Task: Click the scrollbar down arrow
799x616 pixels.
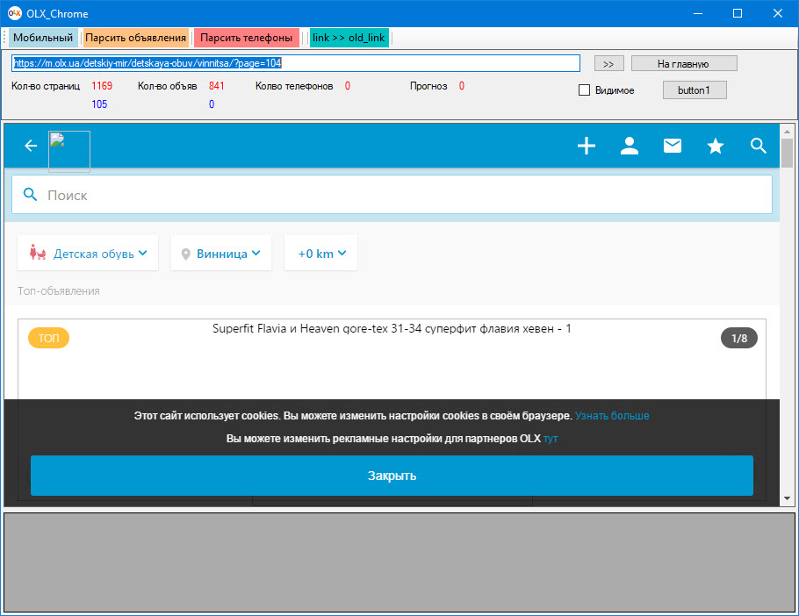Action: [x=788, y=498]
